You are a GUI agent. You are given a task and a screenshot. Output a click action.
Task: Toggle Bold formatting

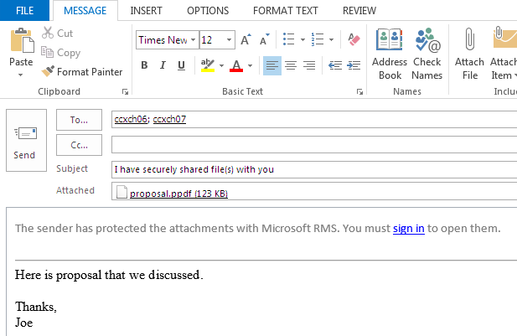[144, 65]
